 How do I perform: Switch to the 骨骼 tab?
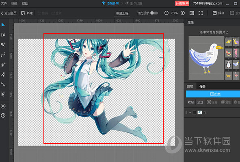pyautogui.click(x=202, y=86)
